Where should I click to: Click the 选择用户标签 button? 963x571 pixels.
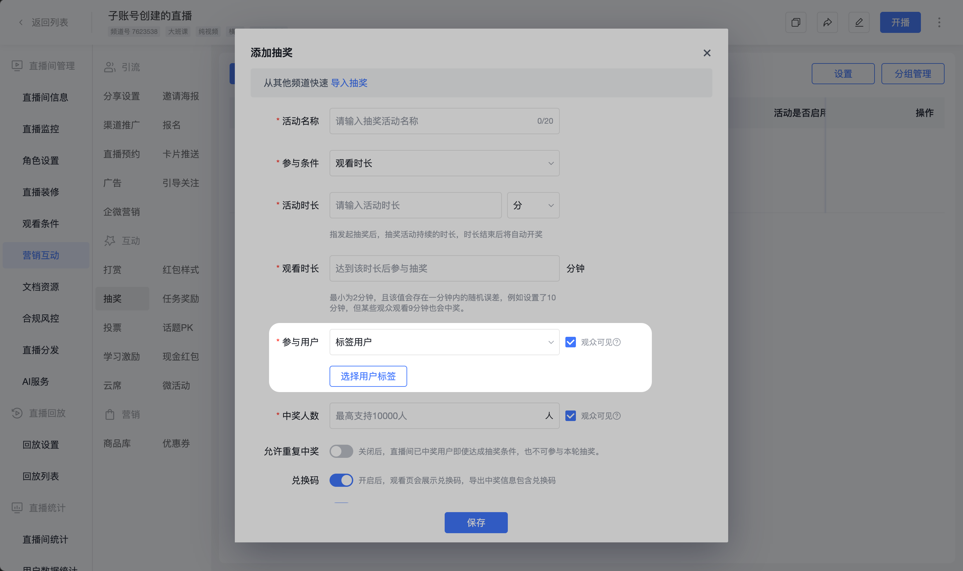click(368, 376)
